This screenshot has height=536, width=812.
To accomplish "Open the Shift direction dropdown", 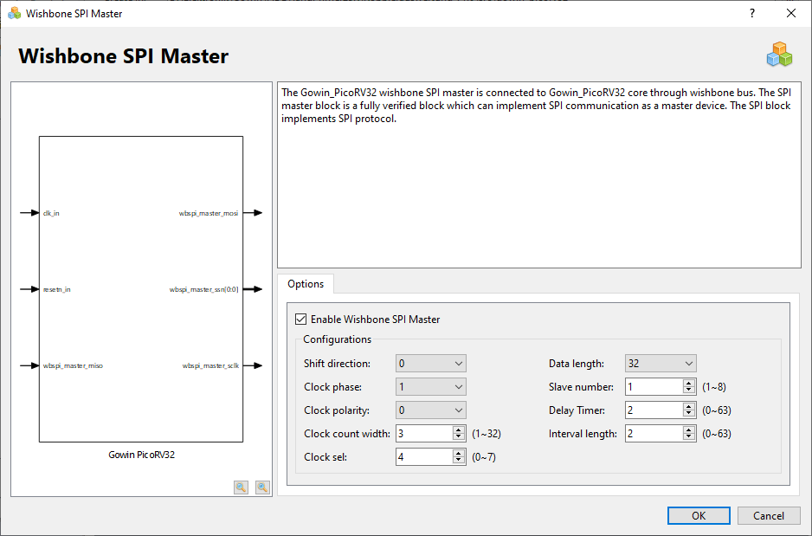I will (x=431, y=364).
